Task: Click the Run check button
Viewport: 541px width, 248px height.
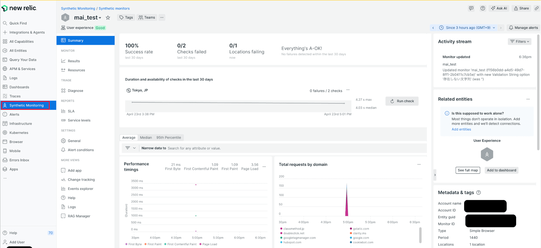Action: [x=402, y=101]
